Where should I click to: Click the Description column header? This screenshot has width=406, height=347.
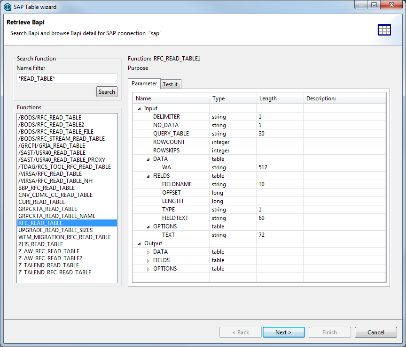point(321,98)
